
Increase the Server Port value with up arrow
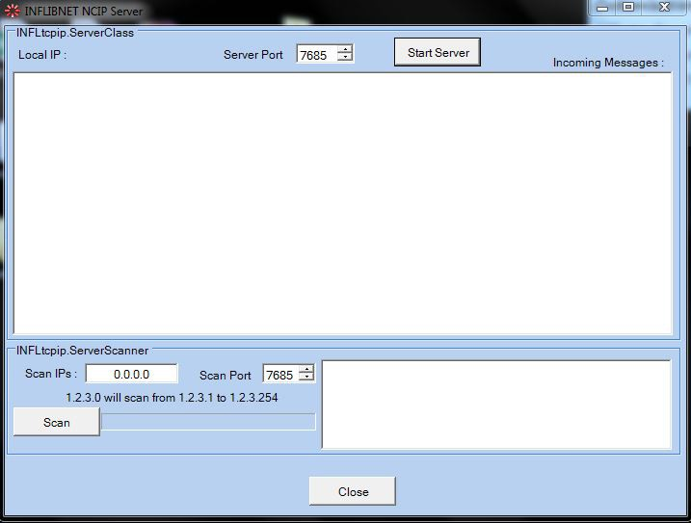tap(344, 50)
